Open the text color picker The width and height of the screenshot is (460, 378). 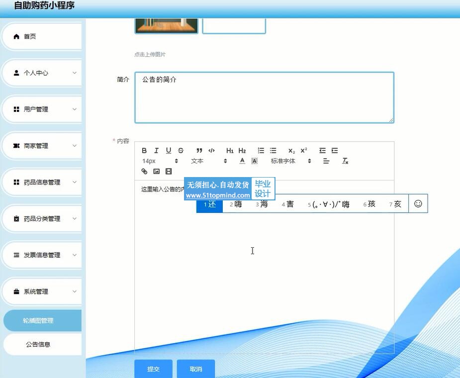[x=242, y=161]
